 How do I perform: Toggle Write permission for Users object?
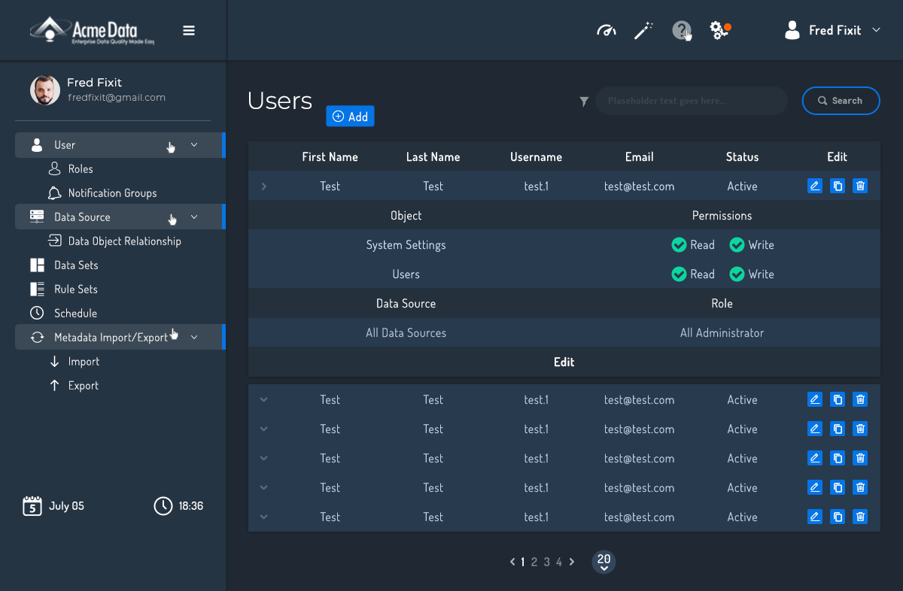point(737,274)
